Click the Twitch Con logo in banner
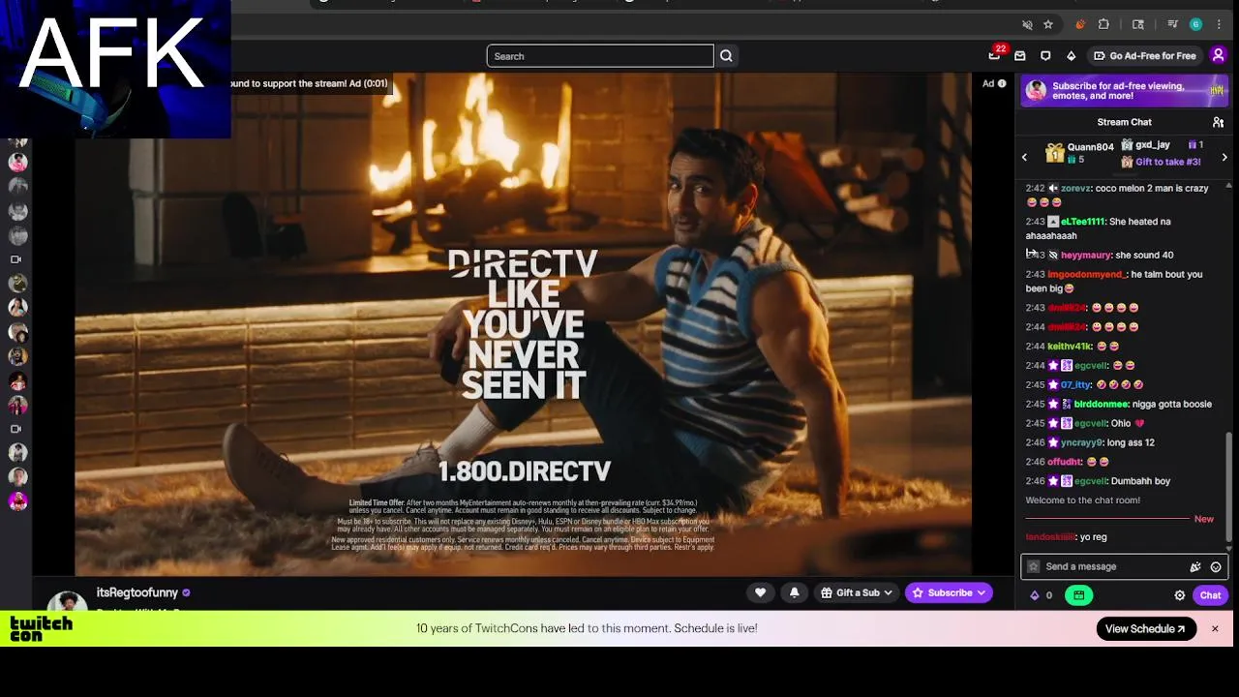 point(41,628)
